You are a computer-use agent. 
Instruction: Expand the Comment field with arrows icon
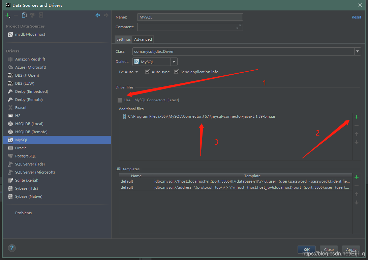(x=239, y=27)
